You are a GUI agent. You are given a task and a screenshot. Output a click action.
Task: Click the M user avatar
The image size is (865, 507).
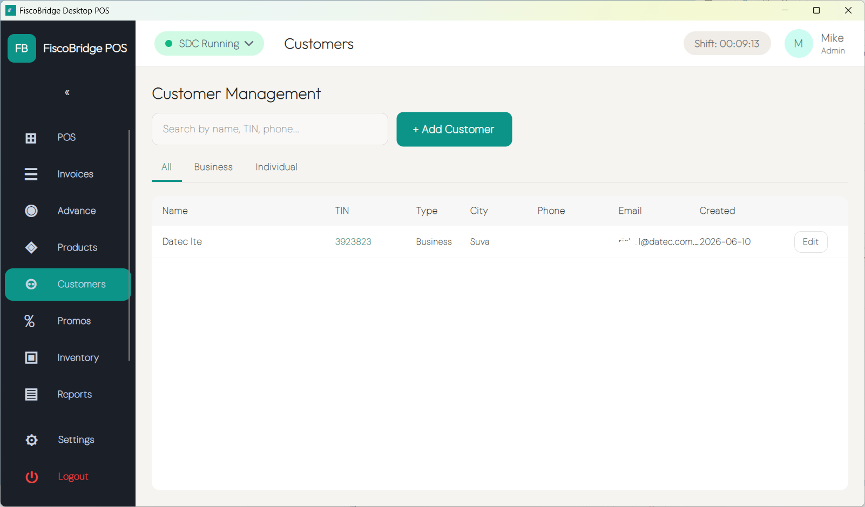pyautogui.click(x=799, y=43)
